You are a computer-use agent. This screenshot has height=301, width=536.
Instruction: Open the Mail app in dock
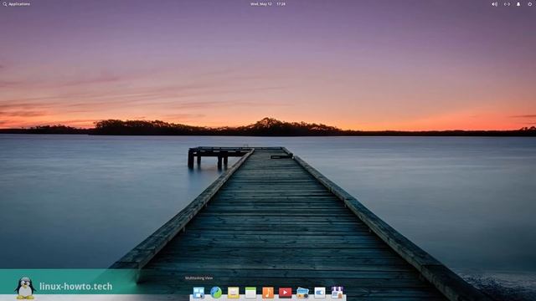233,293
